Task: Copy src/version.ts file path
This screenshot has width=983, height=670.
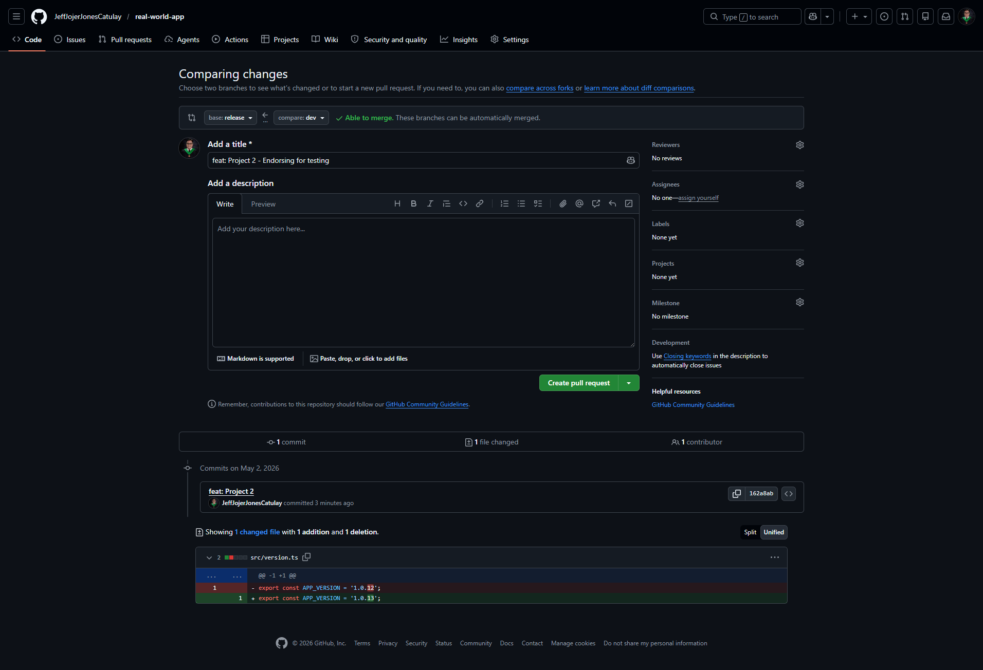Action: (x=306, y=557)
